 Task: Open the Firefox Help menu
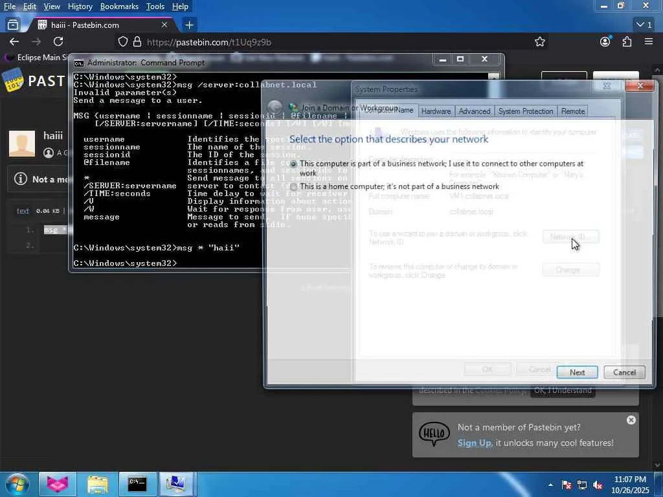[x=180, y=6]
